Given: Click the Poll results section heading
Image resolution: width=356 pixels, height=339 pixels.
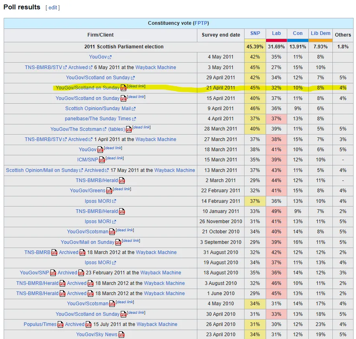Looking at the screenshot, I should tap(22, 7).
